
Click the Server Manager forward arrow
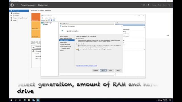(x=15, y=5)
